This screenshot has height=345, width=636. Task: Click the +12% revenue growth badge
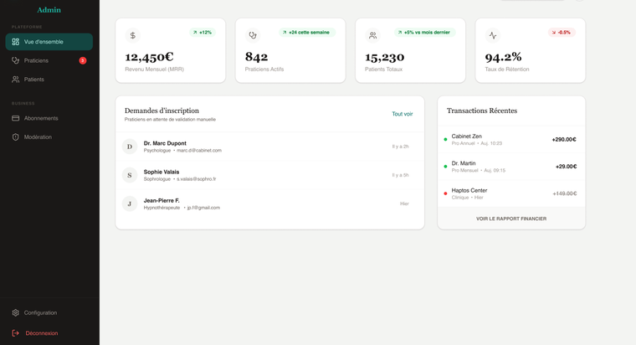tap(202, 33)
